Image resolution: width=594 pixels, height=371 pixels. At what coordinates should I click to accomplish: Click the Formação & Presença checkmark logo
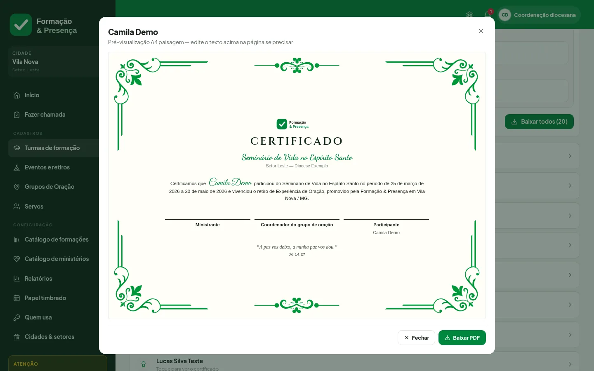click(x=21, y=25)
